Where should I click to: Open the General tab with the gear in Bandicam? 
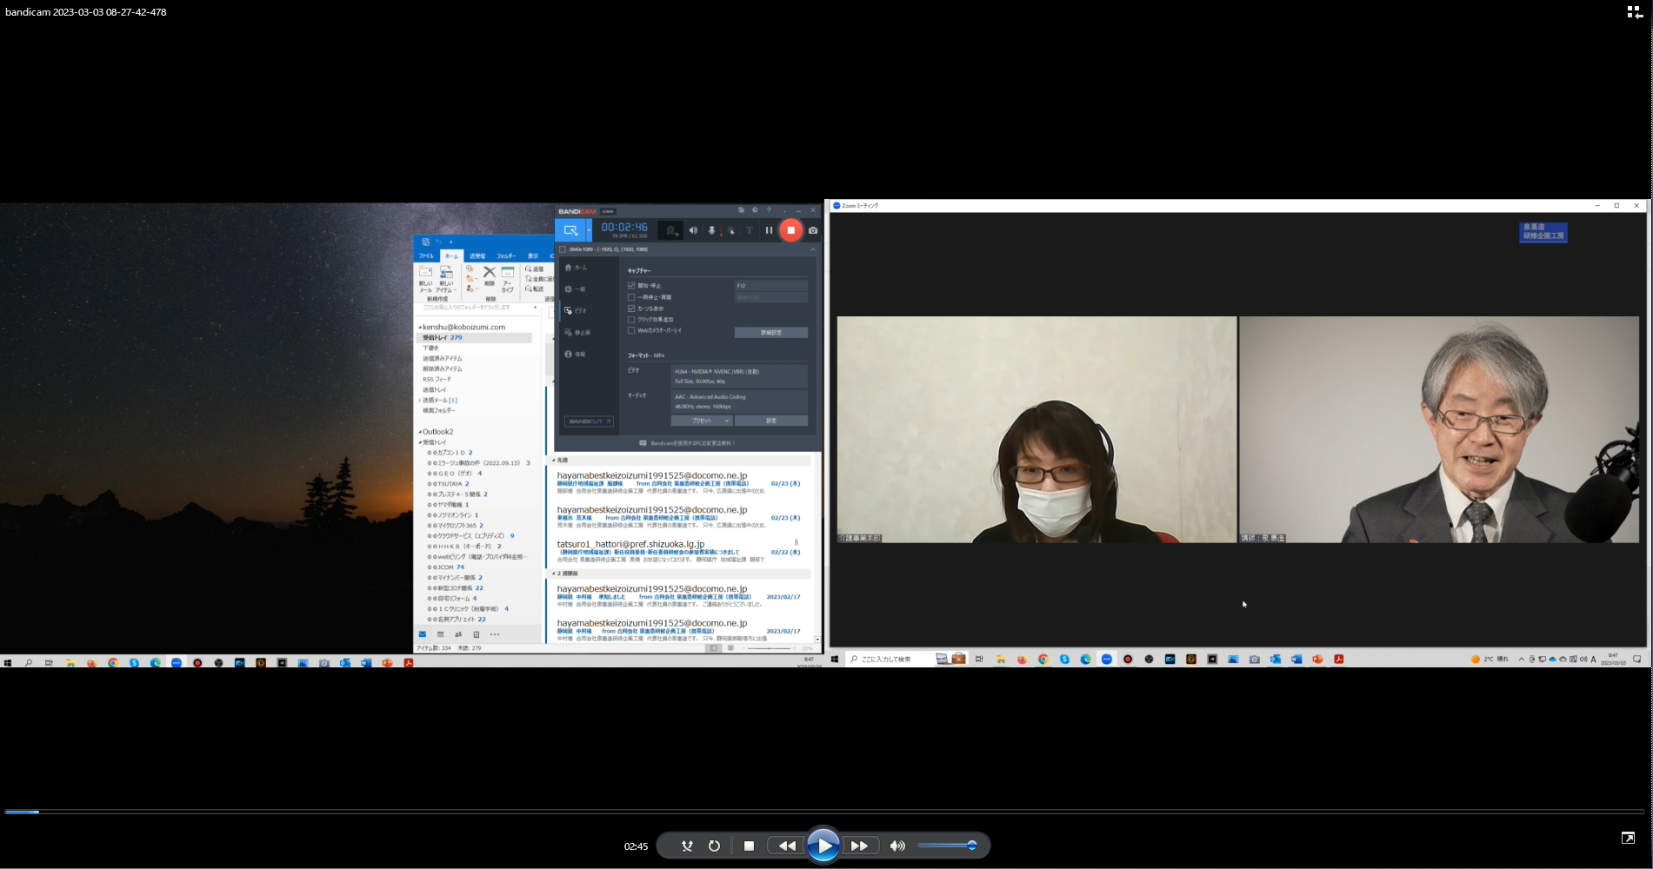(x=577, y=289)
